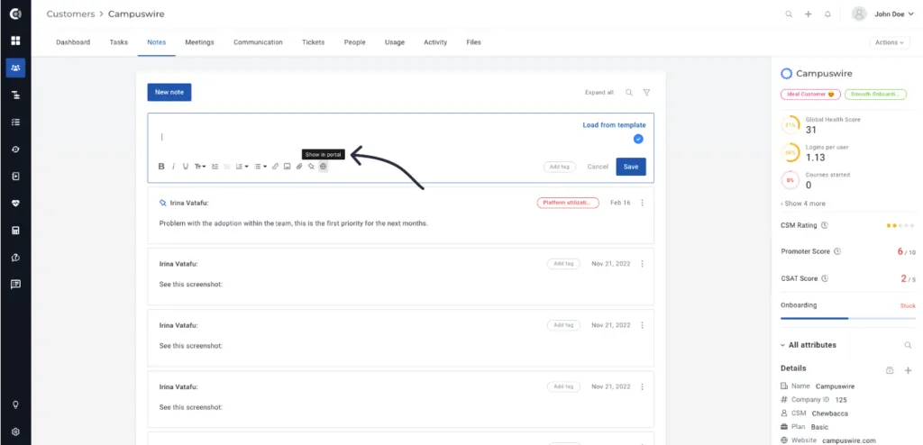This screenshot has width=923, height=445.
Task: Apply bold formatting in note editor
Action: pos(161,167)
